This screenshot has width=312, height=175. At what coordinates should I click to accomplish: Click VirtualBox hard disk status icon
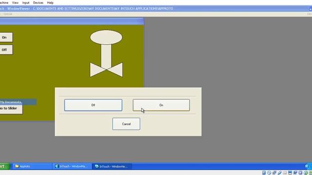(x=264, y=173)
